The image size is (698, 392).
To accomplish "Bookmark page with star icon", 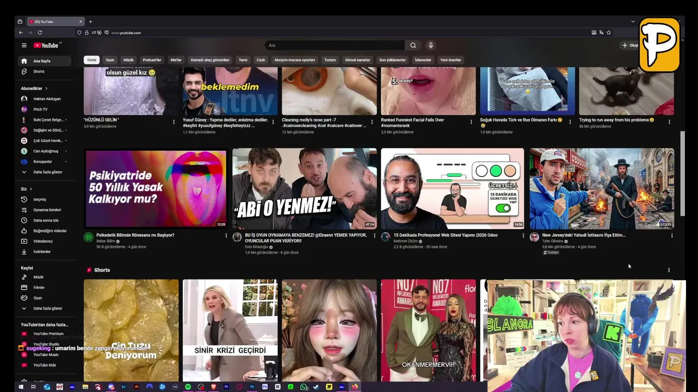I will (609, 33).
